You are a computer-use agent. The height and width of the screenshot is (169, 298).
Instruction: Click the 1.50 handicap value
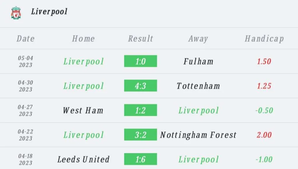pos(264,61)
